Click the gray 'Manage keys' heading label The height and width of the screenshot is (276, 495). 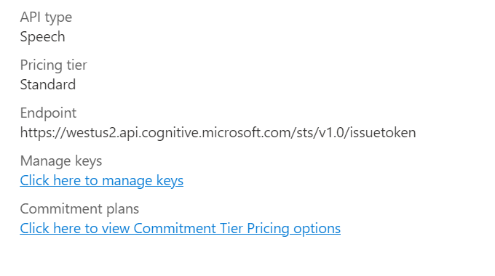(61, 161)
